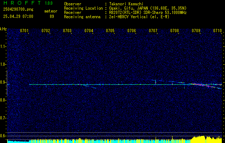The width and height of the screenshot is (225, 143).
Task: Click the 0.9 kHz axis label
Action: pos(3,82)
